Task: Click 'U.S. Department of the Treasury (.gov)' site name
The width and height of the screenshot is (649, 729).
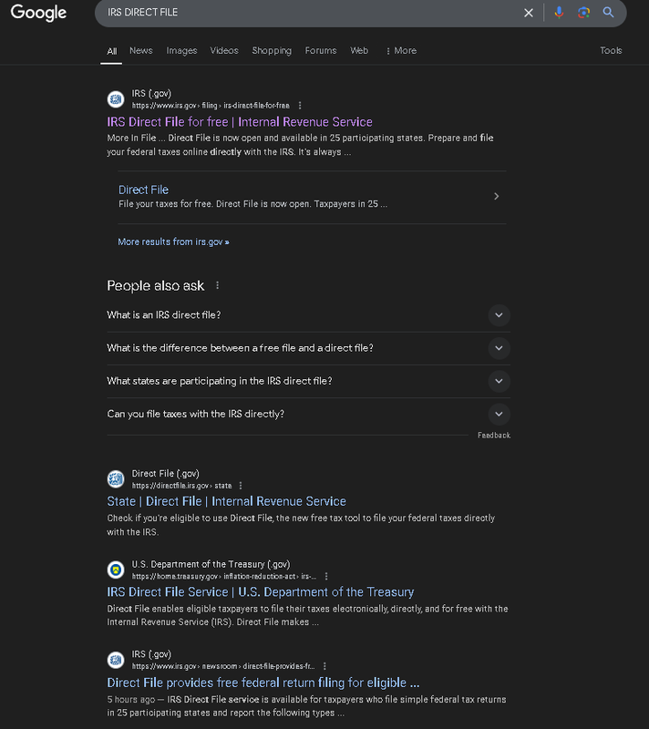Action: click(x=211, y=564)
